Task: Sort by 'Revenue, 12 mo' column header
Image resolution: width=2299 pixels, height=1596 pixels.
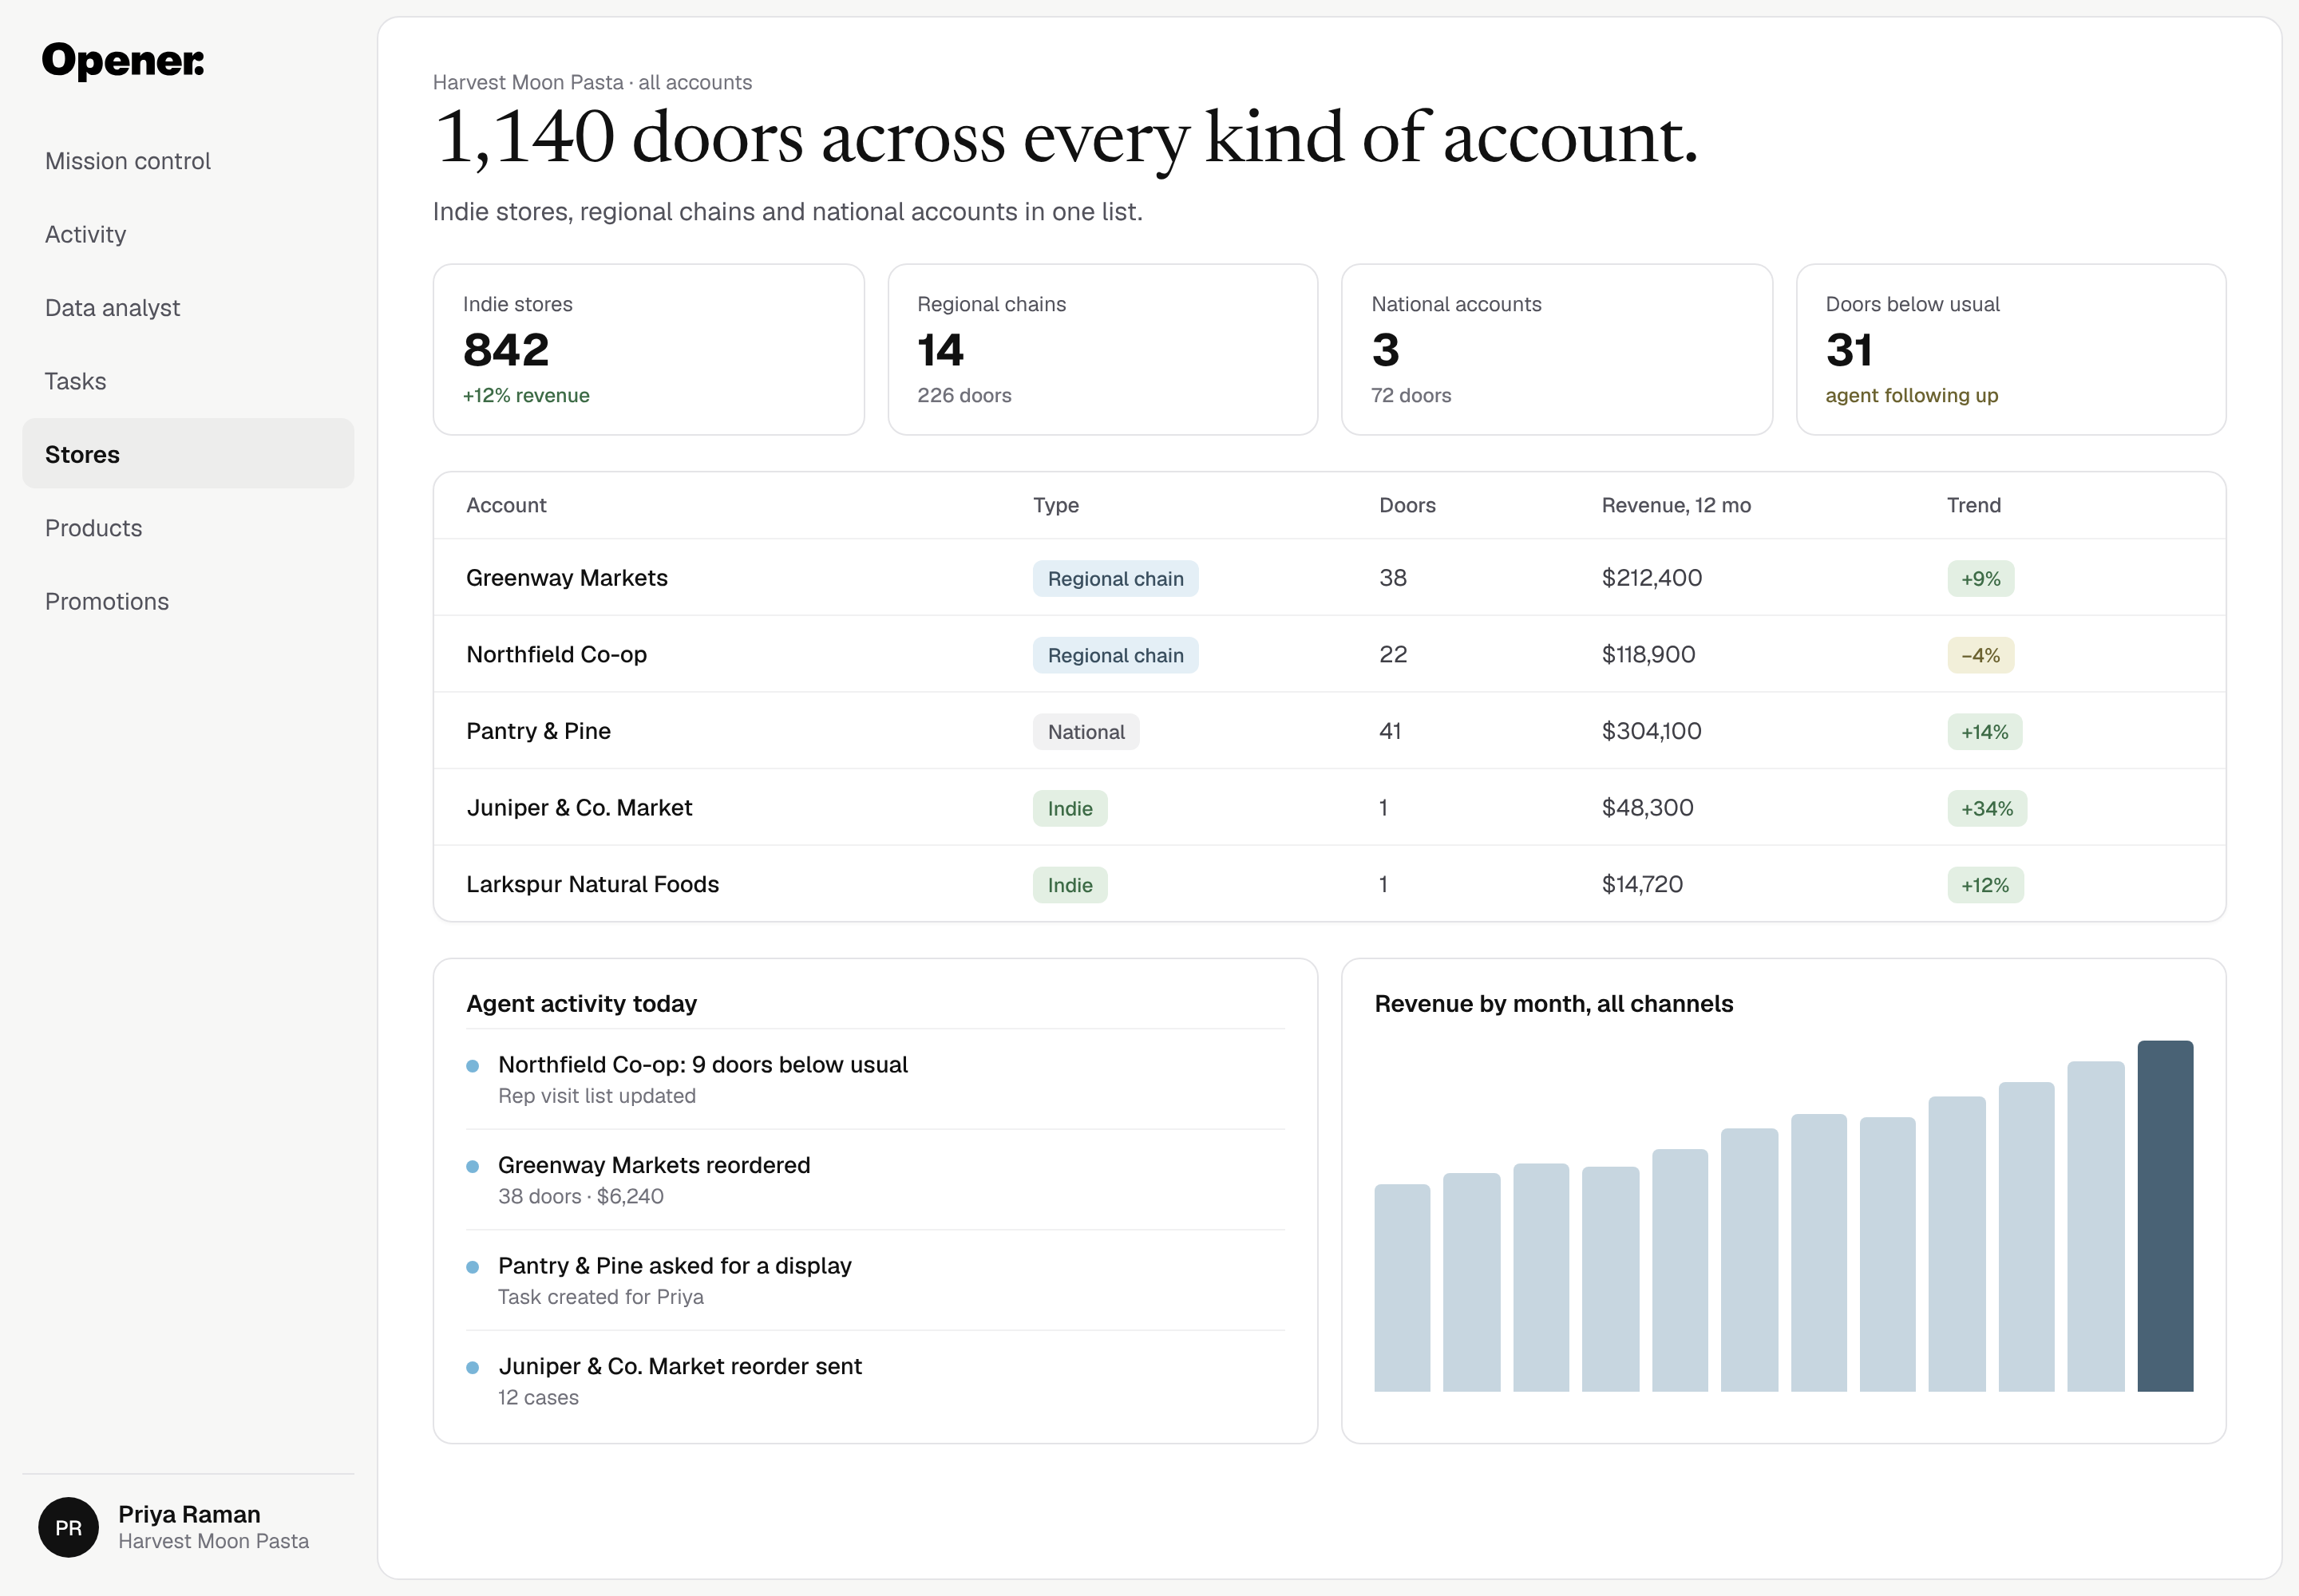Action: (1676, 505)
